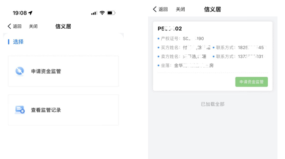This screenshot has width=285, height=159.
Task: Tap 关闭 in the left screen header
Action: (x=33, y=26)
